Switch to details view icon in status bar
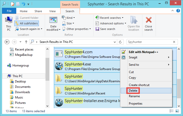The height and width of the screenshot is (116, 183). coord(171,111)
